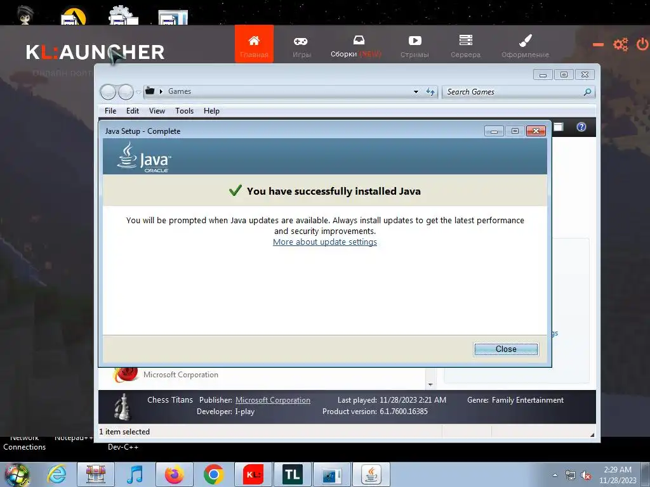Click the network tray icon
Screen dimensions: 650x487
(x=571, y=476)
